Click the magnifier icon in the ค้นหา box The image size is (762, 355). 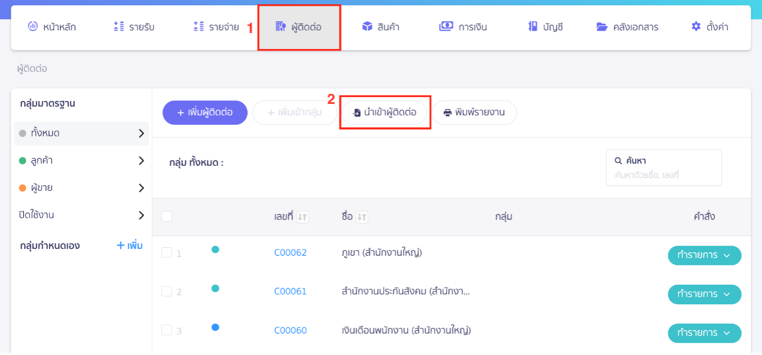click(618, 160)
